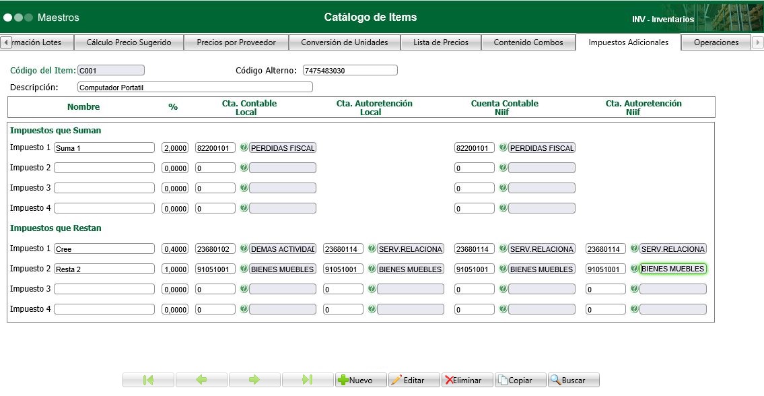
Task: Open lookup icon for Restan Impuesto 4 Cuenta Niif
Action: click(x=503, y=308)
